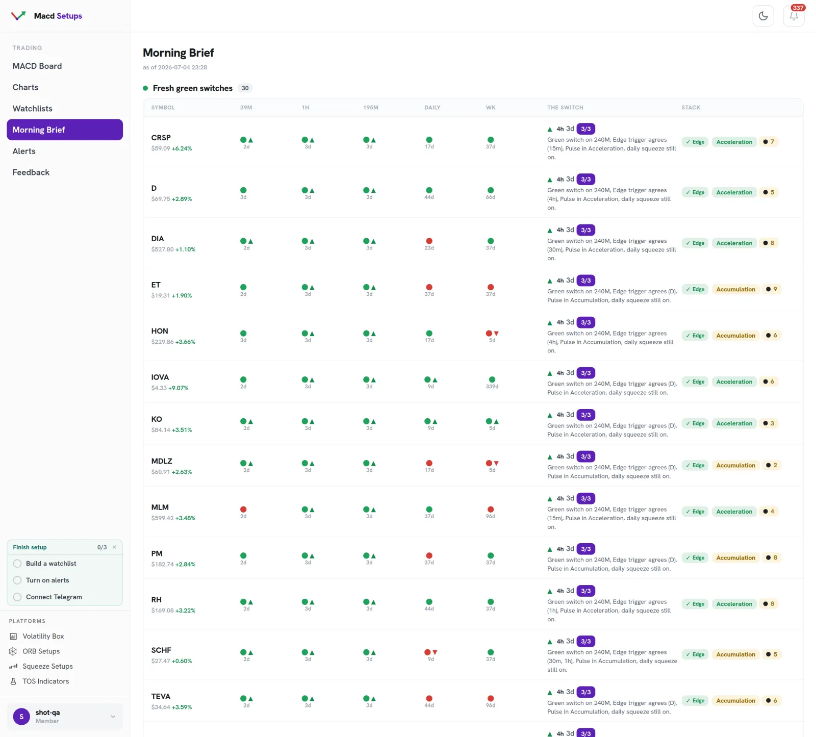The image size is (816, 737).
Task: Click the SCHF price $27.47 +0.60%
Action: click(171, 661)
